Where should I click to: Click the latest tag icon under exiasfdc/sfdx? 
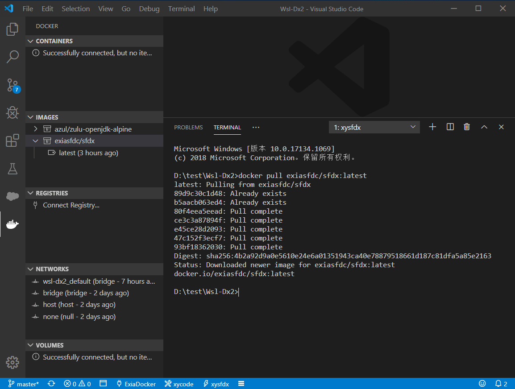pyautogui.click(x=52, y=153)
